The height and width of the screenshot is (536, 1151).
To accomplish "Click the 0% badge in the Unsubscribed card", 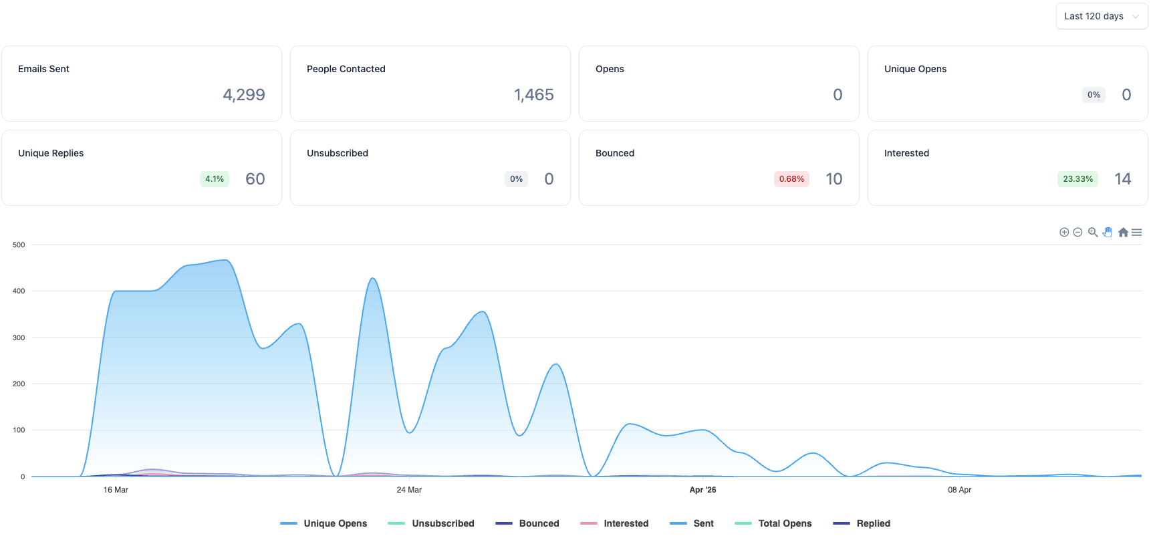I will click(517, 179).
